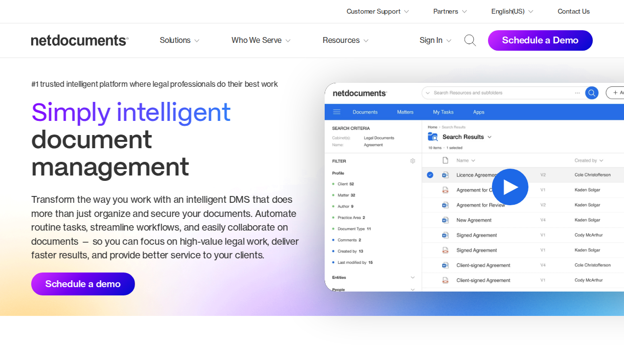
Task: Click the Contact Us link
Action: [574, 12]
